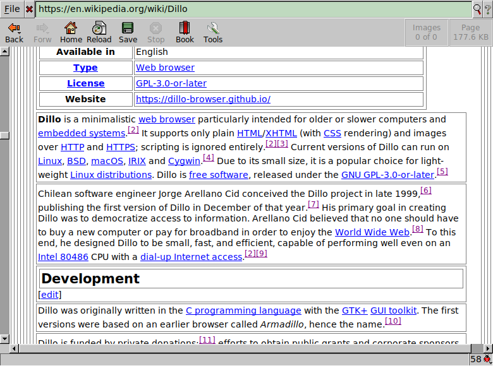Clear the URL with red X icon
The height and width of the screenshot is (366, 493).
pyautogui.click(x=29, y=9)
